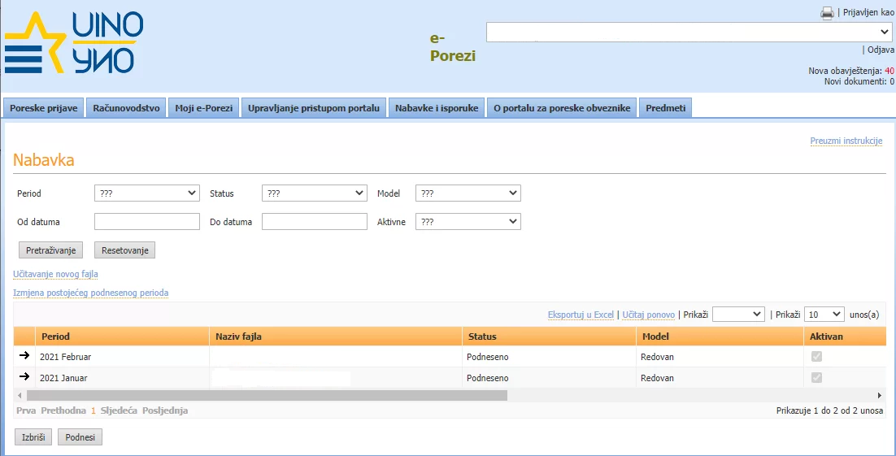Open row arrow for 2021 Februar

coord(24,356)
